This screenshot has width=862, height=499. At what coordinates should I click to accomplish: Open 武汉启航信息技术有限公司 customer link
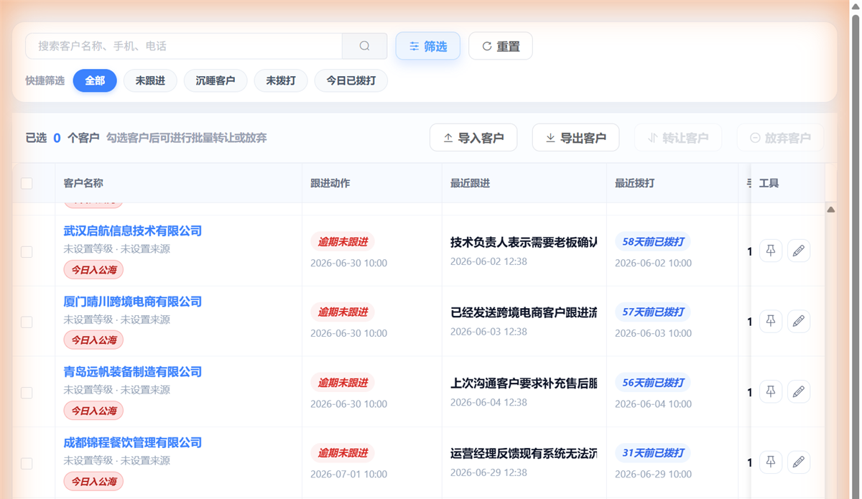[133, 230]
